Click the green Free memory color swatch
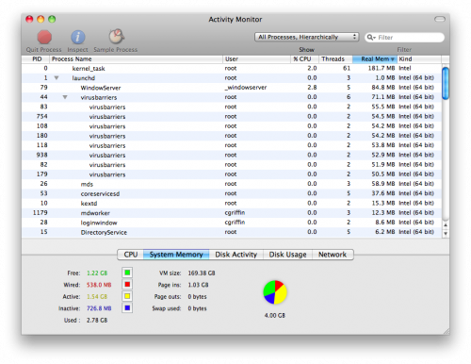 coord(127,273)
